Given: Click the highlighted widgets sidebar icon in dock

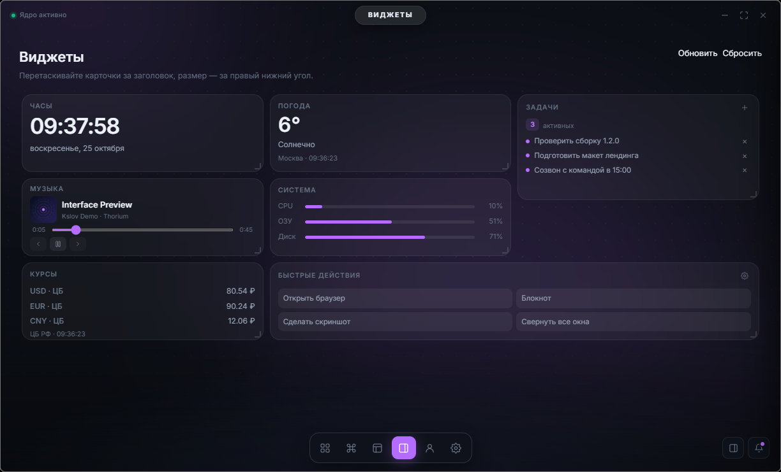Looking at the screenshot, I should (404, 448).
